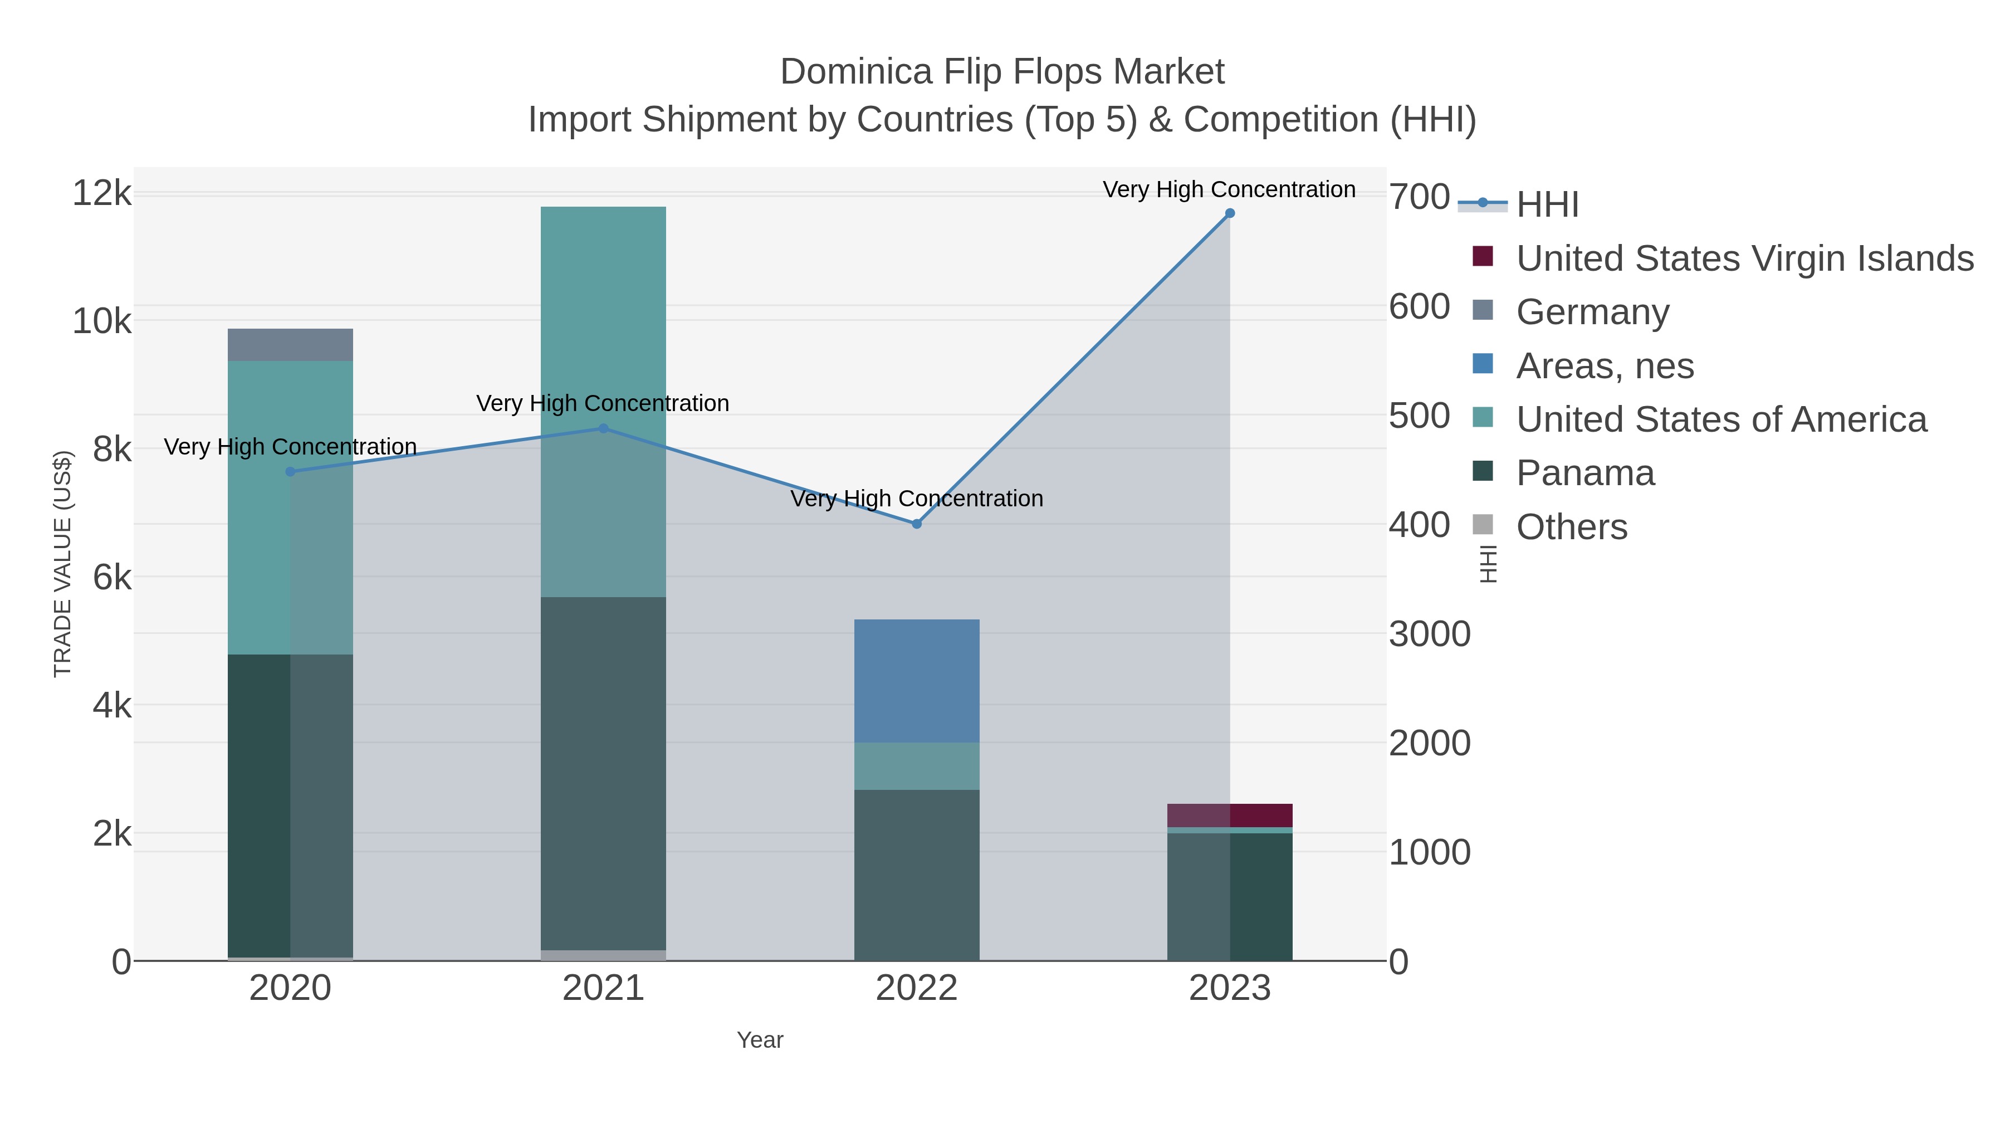Viewport: 2005px width, 1128px height.
Task: Click the 400 HHI axis tick label
Action: click(x=1420, y=525)
